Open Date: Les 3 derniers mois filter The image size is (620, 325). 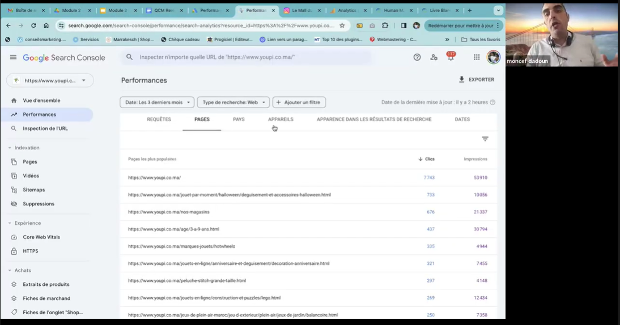157,102
